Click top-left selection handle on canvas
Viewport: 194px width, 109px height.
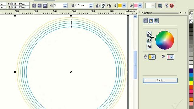click(x=15, y=16)
